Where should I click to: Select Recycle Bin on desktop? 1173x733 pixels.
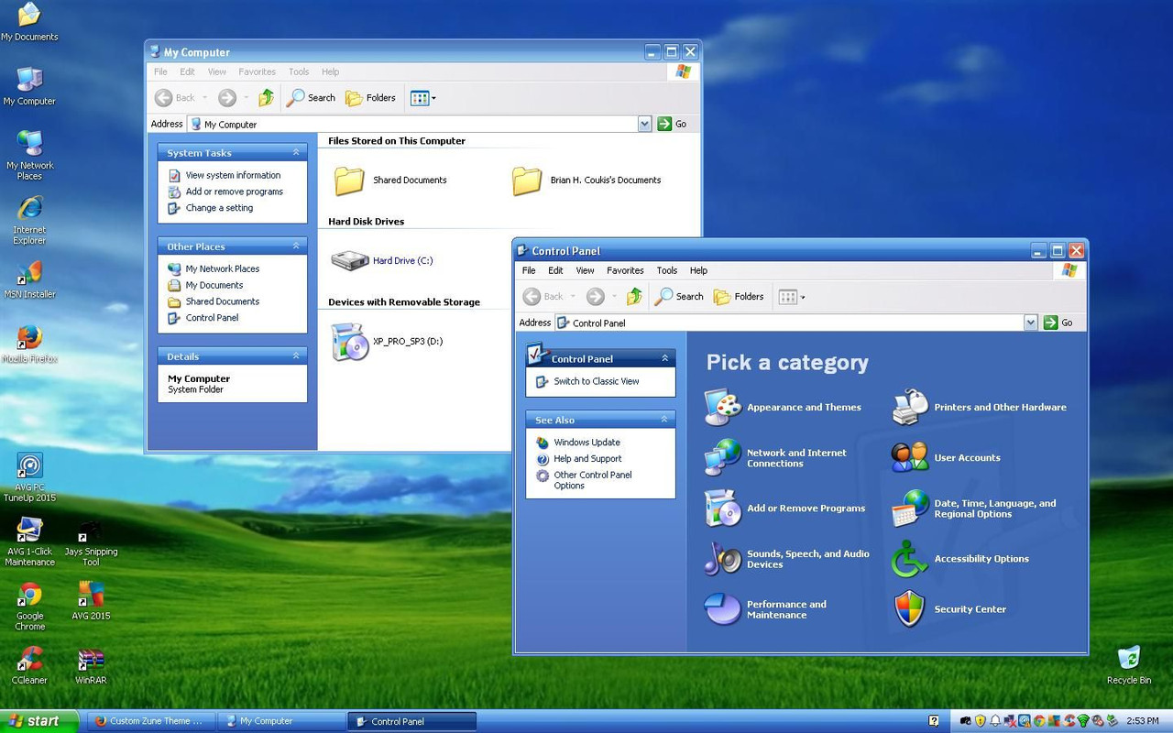click(1129, 665)
